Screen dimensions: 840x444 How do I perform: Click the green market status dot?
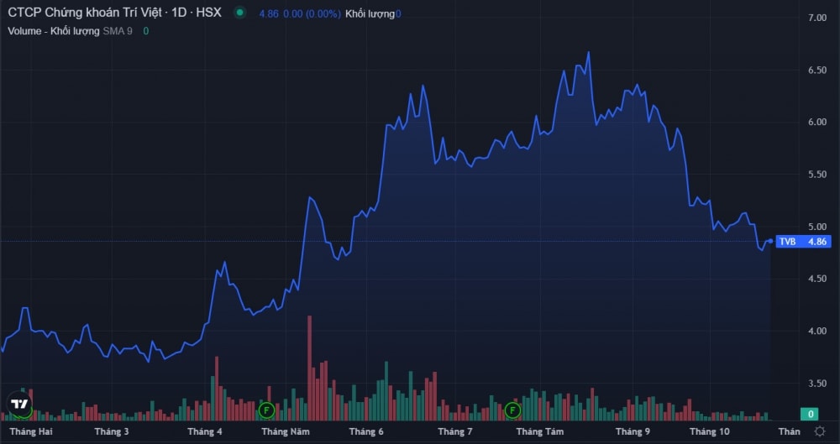(240, 13)
